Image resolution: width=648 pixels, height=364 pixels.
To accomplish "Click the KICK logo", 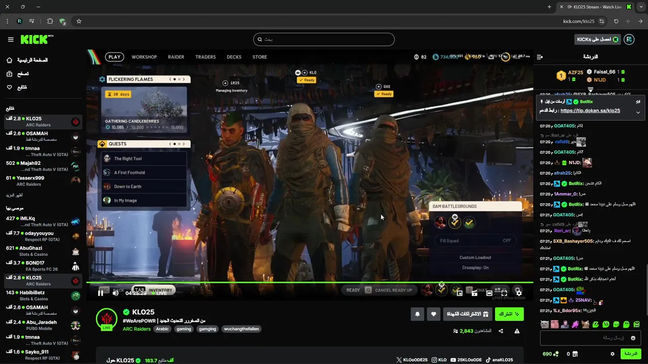I will coord(36,39).
